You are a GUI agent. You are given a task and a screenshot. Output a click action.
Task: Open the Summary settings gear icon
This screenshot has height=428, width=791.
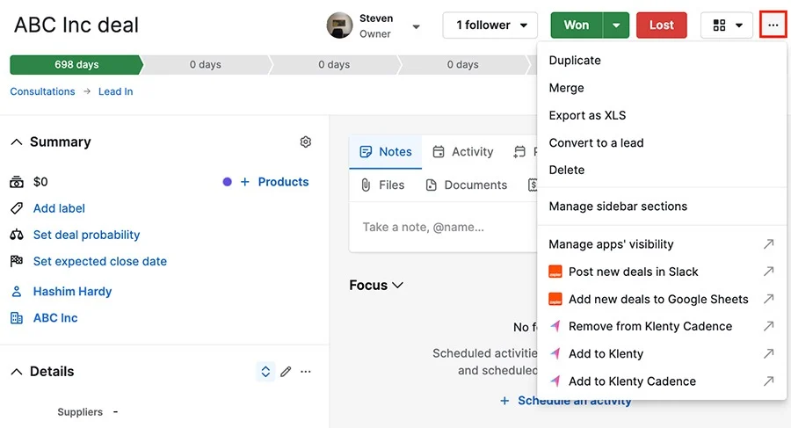click(x=305, y=141)
